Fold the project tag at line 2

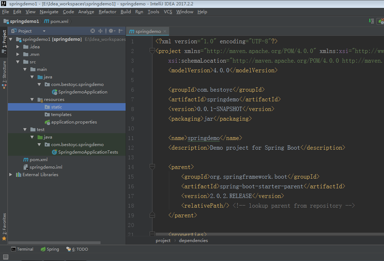click(152, 51)
